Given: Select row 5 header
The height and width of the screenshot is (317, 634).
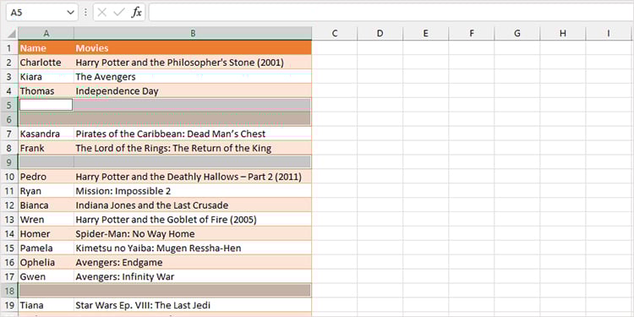Looking at the screenshot, I should point(9,105).
